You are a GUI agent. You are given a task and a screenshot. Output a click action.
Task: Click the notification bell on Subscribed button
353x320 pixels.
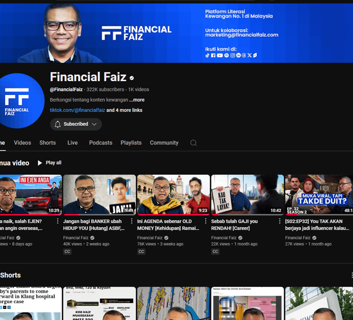(x=57, y=124)
